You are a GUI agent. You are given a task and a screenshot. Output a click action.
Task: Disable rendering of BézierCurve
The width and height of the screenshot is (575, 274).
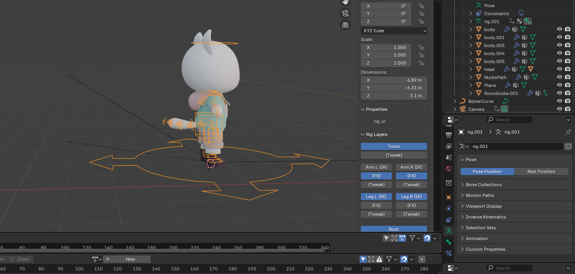click(x=567, y=101)
